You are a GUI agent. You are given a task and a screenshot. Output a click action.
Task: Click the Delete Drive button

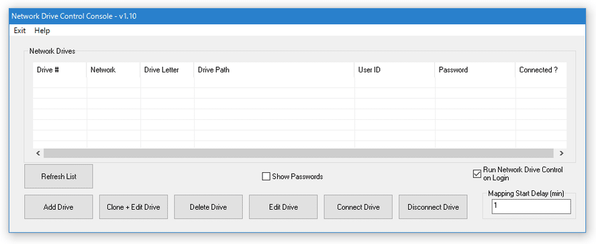pos(208,207)
